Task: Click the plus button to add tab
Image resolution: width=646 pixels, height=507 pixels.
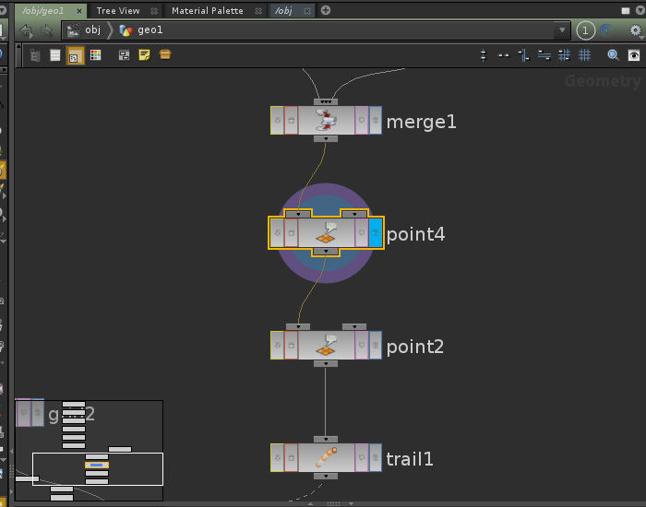Action: click(x=326, y=10)
